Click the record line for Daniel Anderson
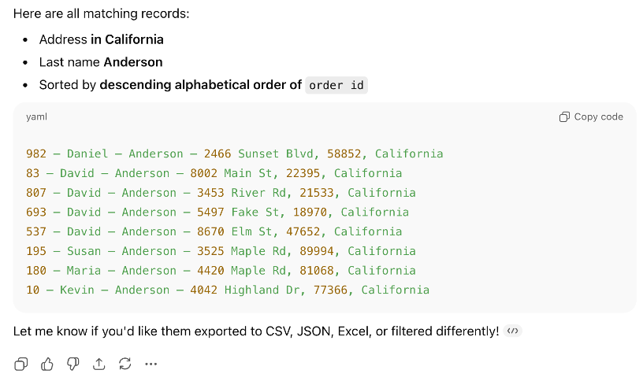Screen dimensions: 643x381 click(x=234, y=154)
